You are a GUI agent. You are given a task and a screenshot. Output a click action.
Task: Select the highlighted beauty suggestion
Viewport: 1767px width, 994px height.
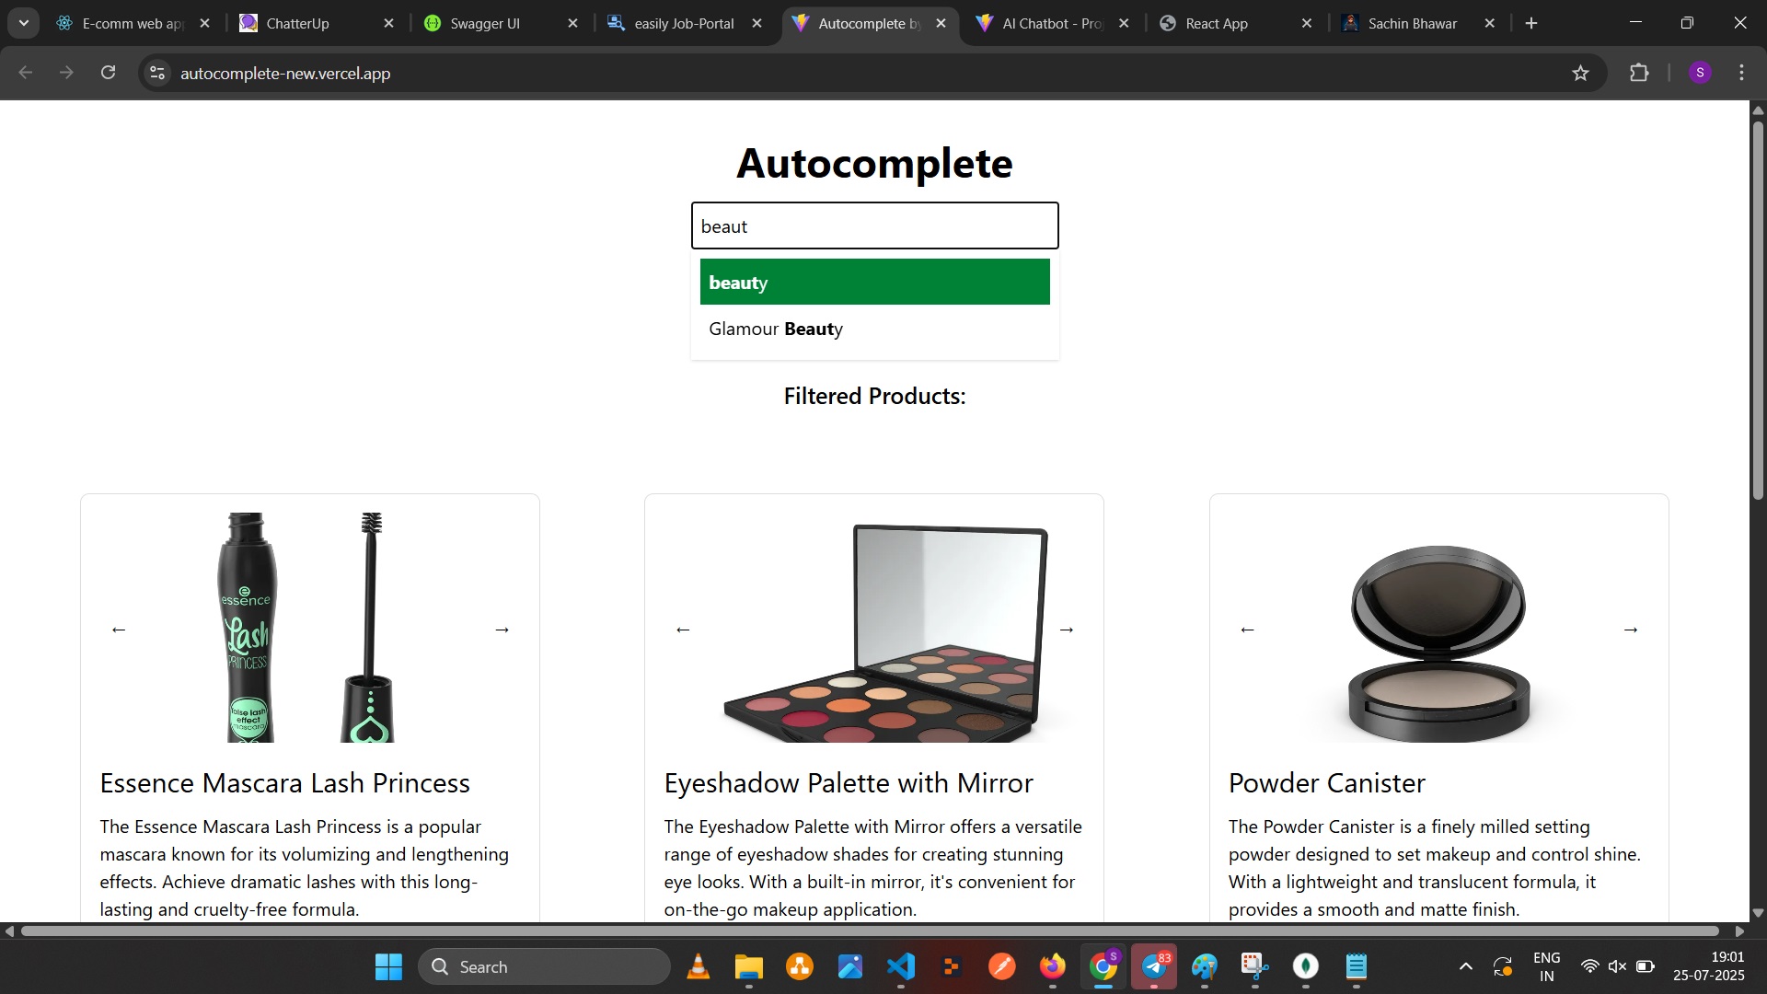pos(874,282)
